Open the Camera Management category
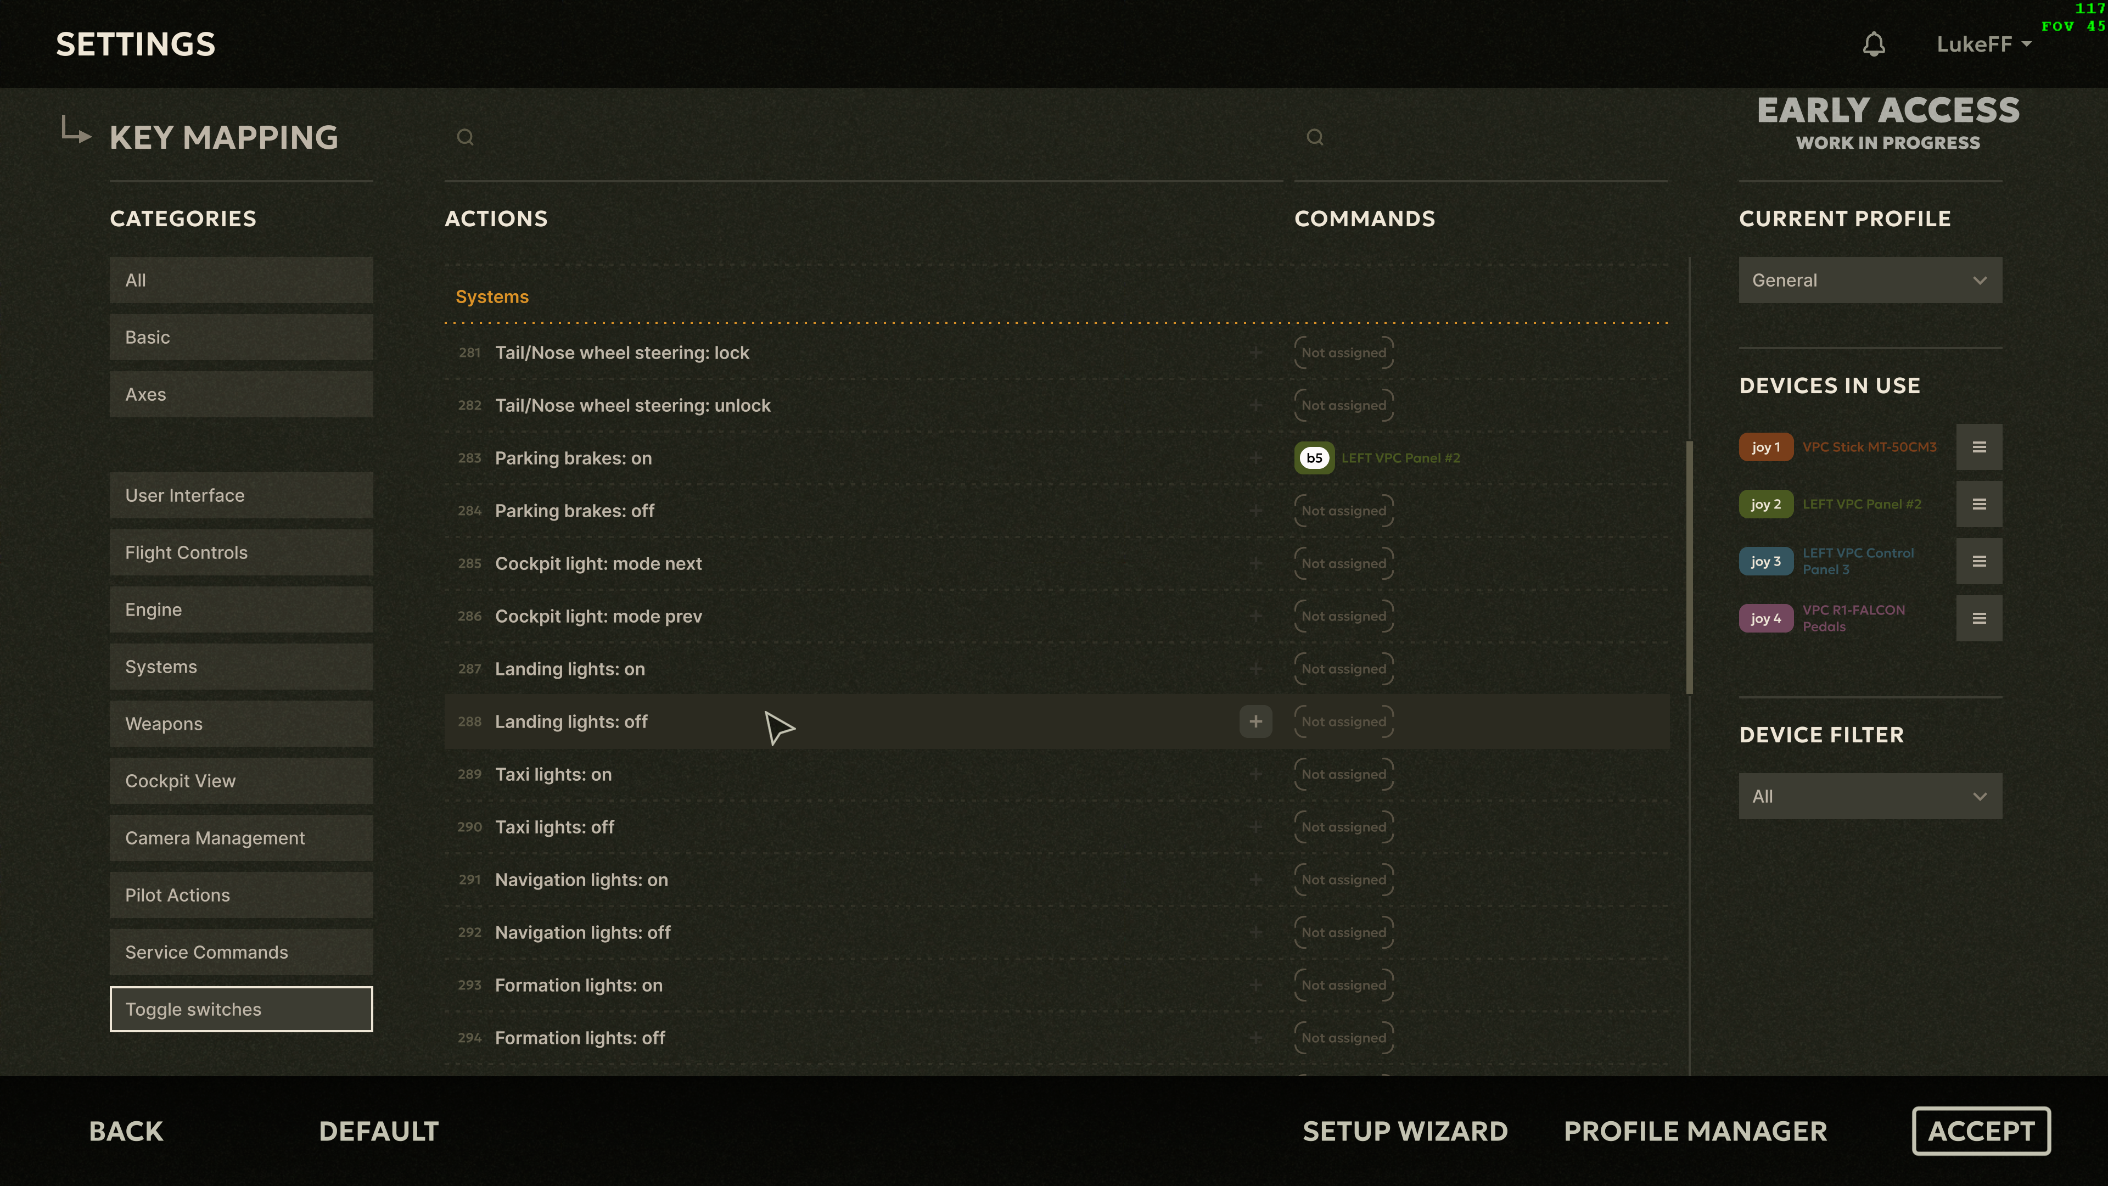This screenshot has width=2108, height=1186. tap(242, 838)
